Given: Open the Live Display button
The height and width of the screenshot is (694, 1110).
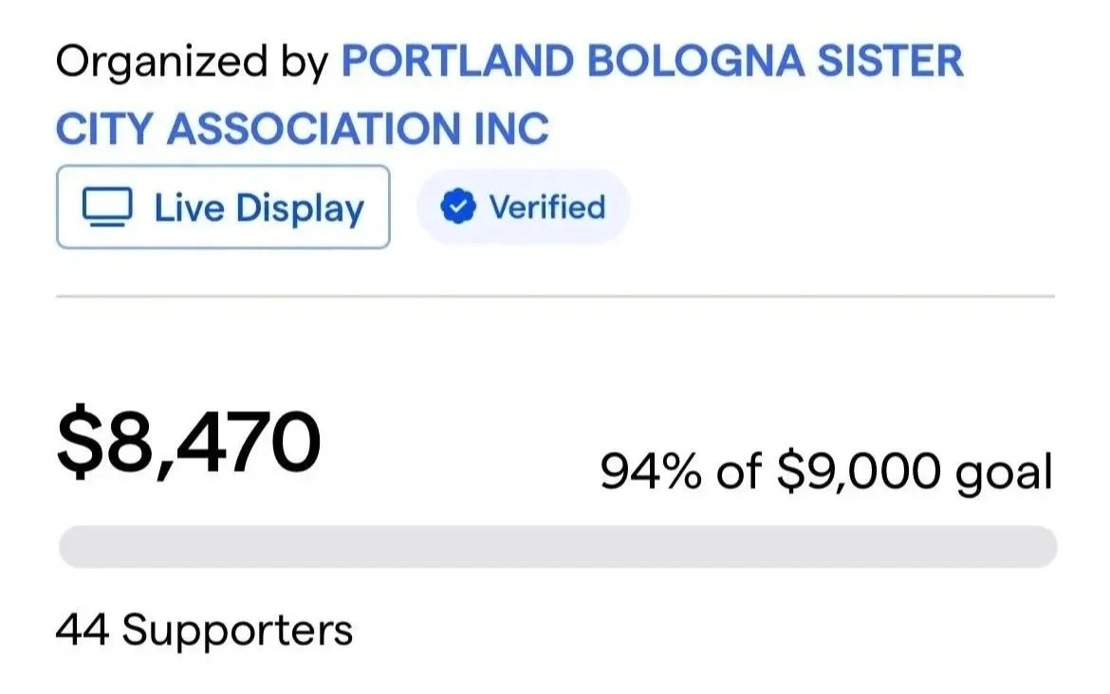Looking at the screenshot, I should tap(223, 207).
